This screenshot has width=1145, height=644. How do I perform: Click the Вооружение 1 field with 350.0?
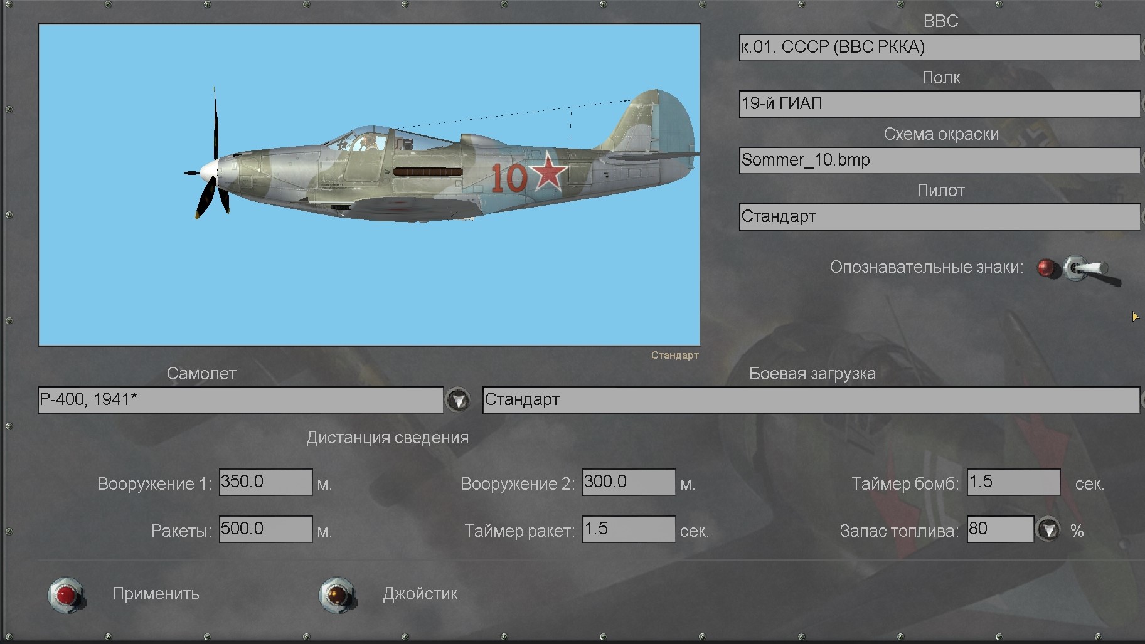[x=265, y=482]
